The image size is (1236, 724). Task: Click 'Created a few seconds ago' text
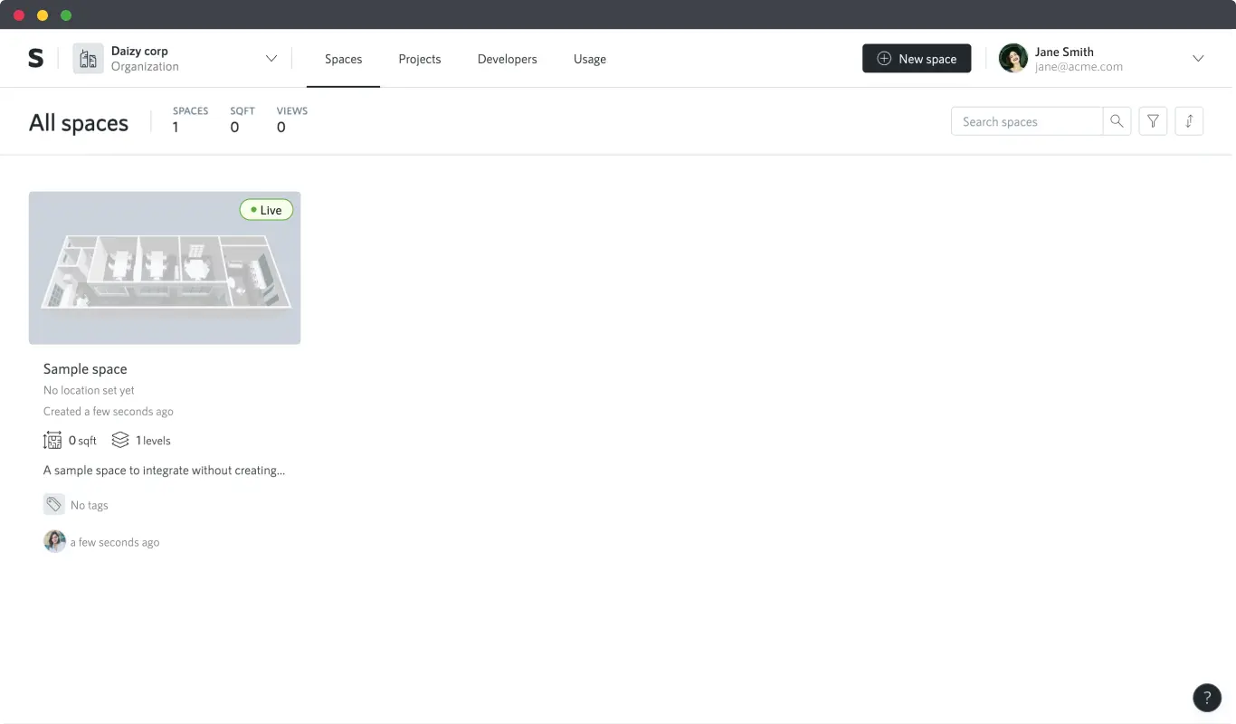[109, 411]
